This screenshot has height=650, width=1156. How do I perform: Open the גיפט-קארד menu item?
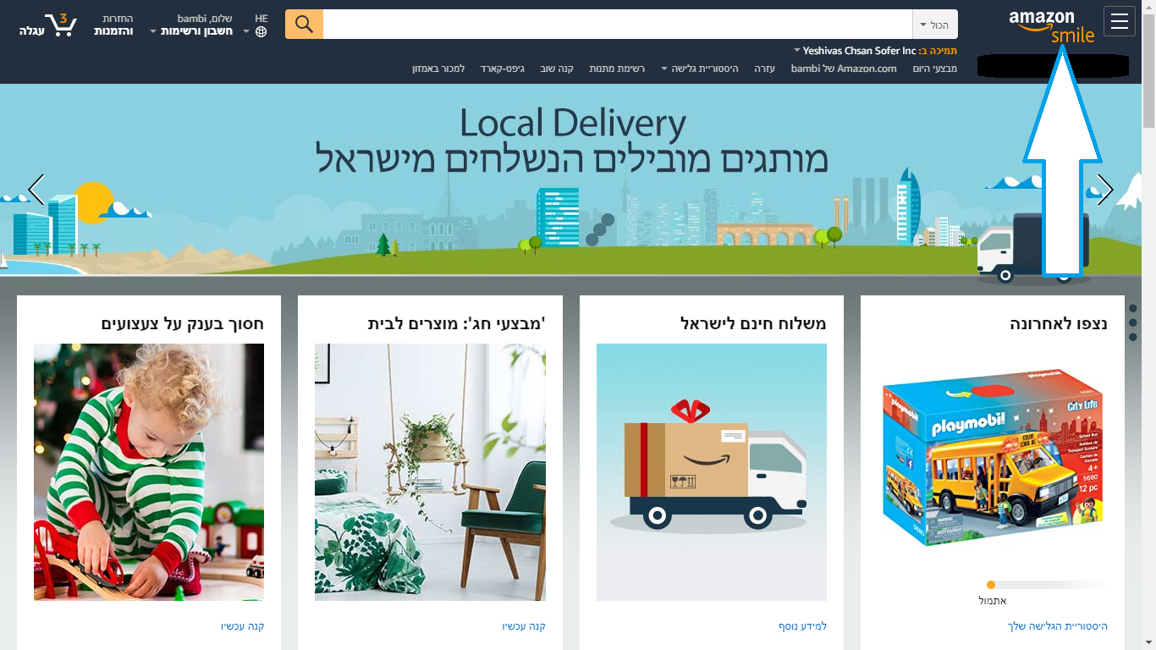(x=504, y=69)
